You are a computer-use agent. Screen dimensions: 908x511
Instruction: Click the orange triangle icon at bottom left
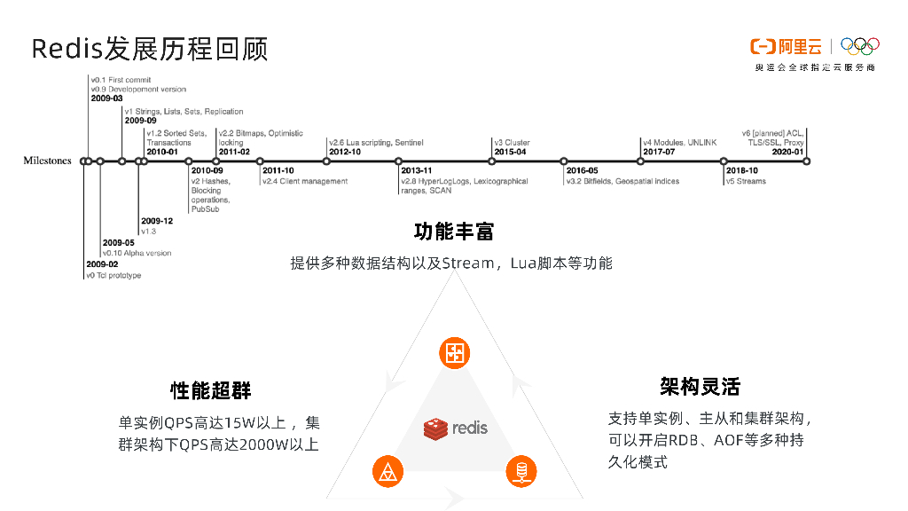point(387,472)
